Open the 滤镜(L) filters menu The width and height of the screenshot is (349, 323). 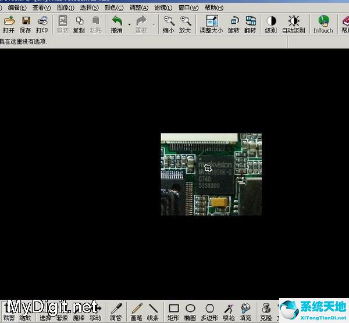[163, 8]
